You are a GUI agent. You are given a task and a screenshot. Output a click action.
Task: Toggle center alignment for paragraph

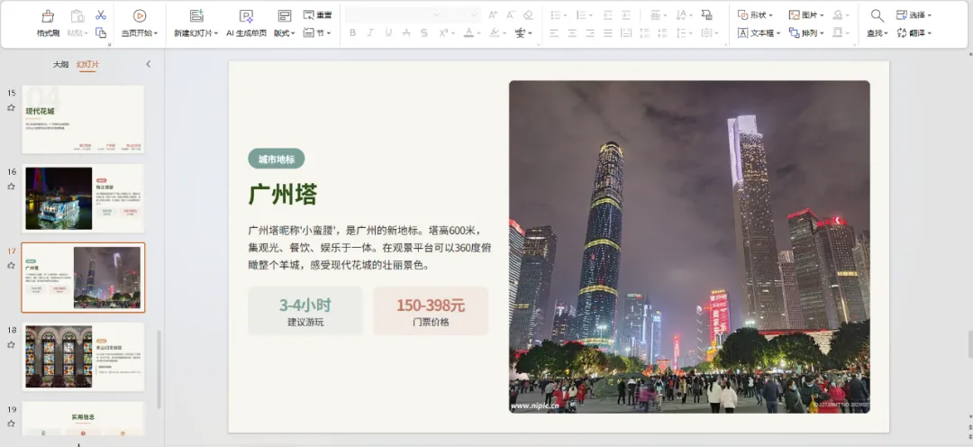(x=572, y=33)
